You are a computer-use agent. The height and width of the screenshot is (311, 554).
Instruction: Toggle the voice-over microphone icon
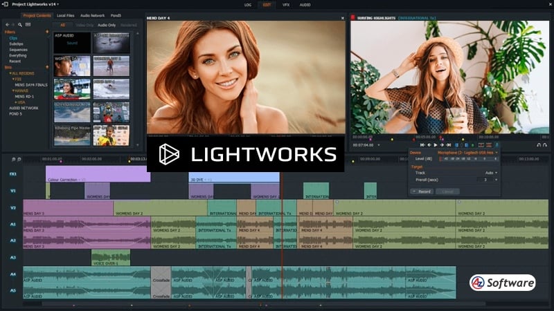(497, 145)
